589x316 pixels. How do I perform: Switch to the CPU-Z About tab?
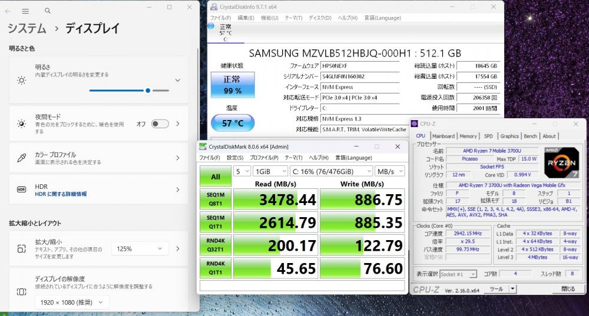pos(549,137)
